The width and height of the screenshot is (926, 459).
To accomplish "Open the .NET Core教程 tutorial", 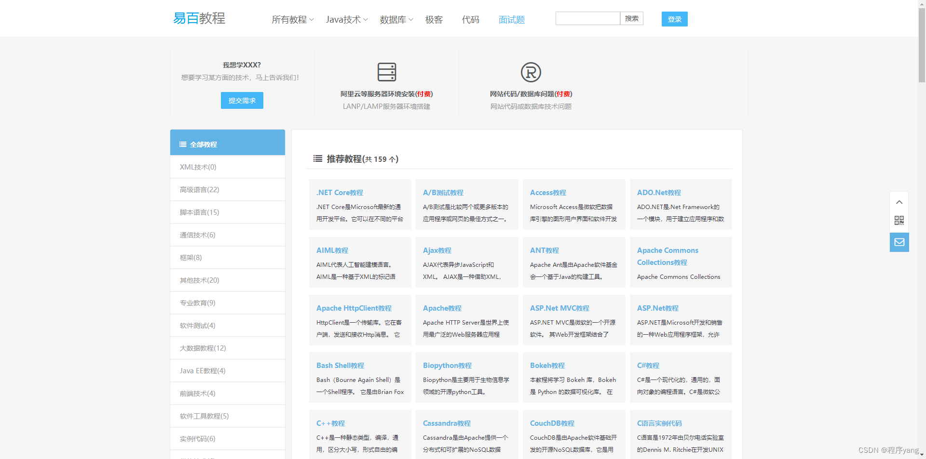I will [340, 193].
